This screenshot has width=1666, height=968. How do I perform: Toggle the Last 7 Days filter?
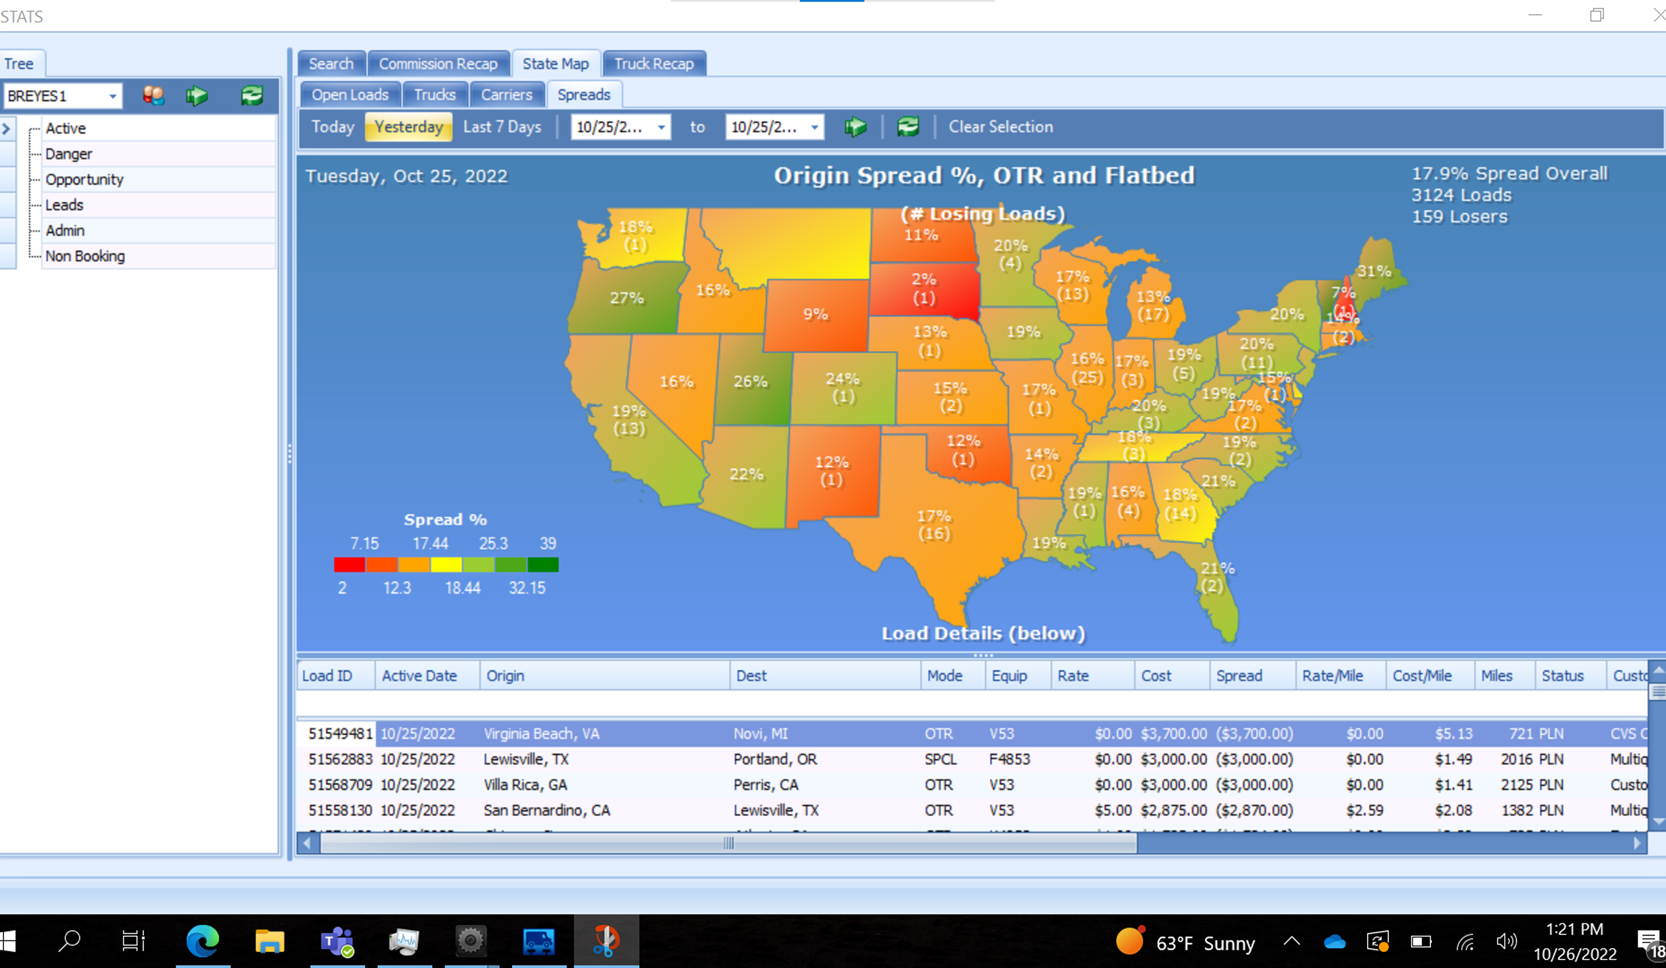502,127
